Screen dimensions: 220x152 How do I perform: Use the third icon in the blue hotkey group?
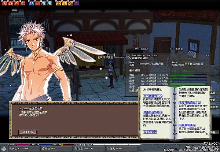point(44,3)
